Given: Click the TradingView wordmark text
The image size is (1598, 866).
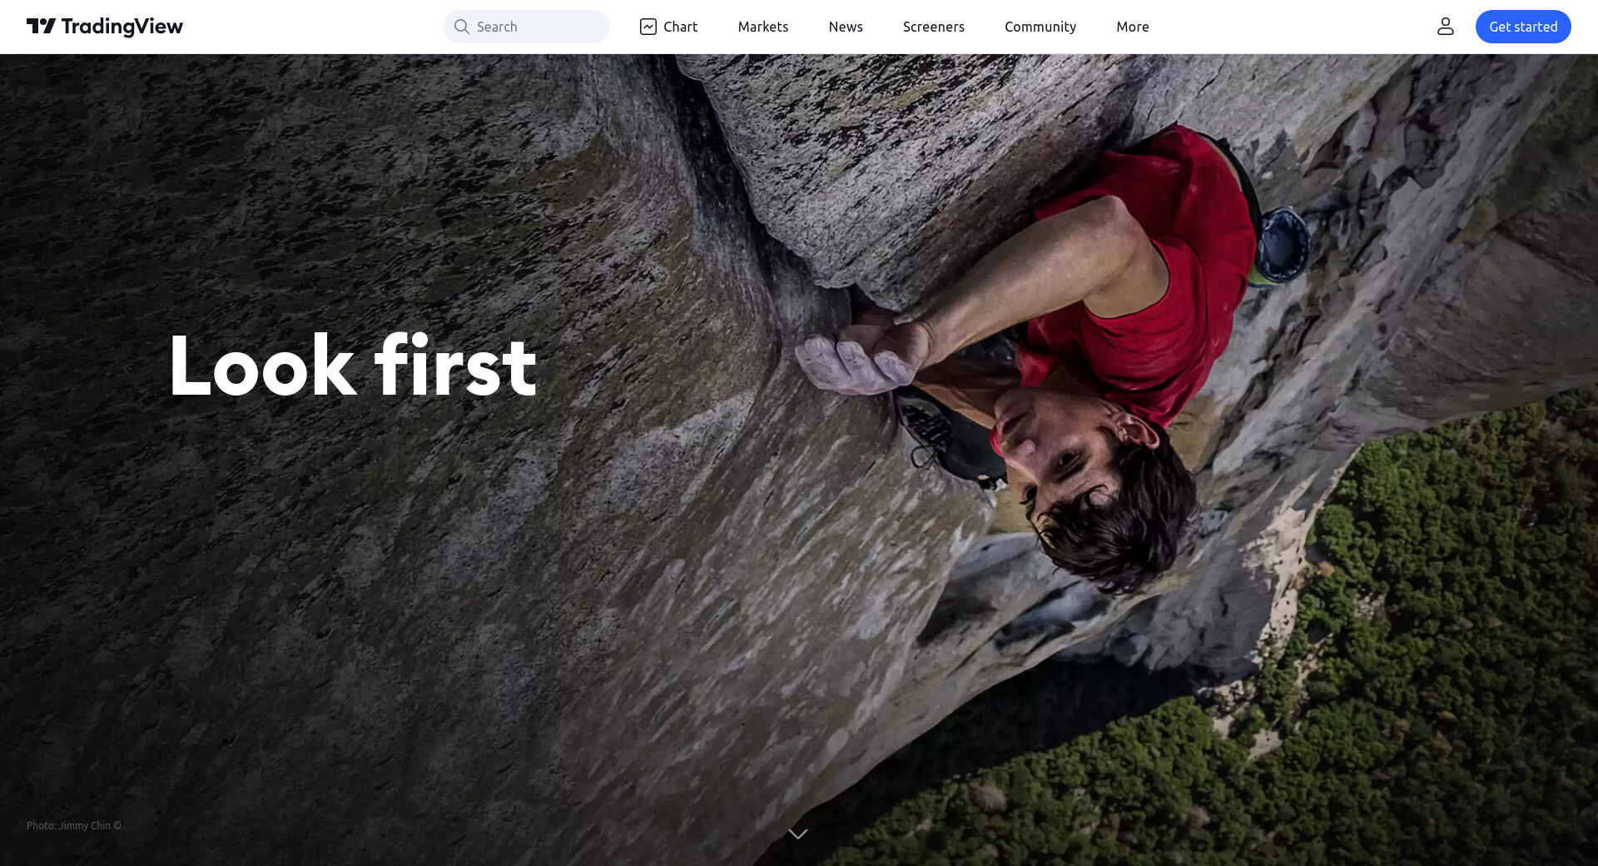Looking at the screenshot, I should (122, 27).
